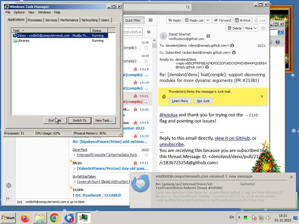Viewport: 299px width, 224px height.
Task: Forward the open message
Action: [222, 20]
